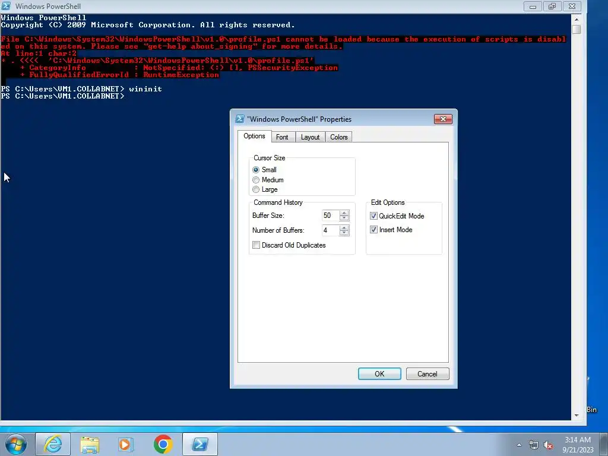Switch to the Layout tab

310,137
